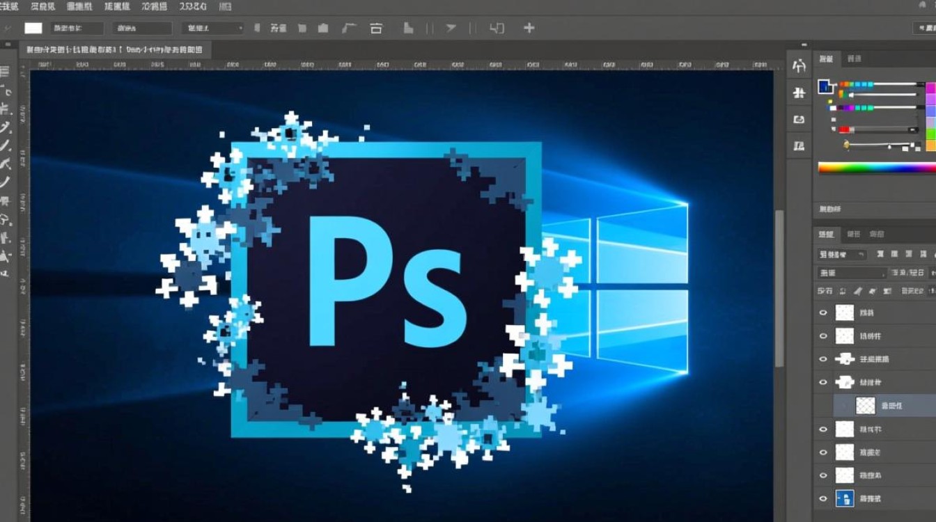Image resolution: width=936 pixels, height=522 pixels.
Task: Hide the topmost layer using its eye toggle
Action: coord(823,313)
